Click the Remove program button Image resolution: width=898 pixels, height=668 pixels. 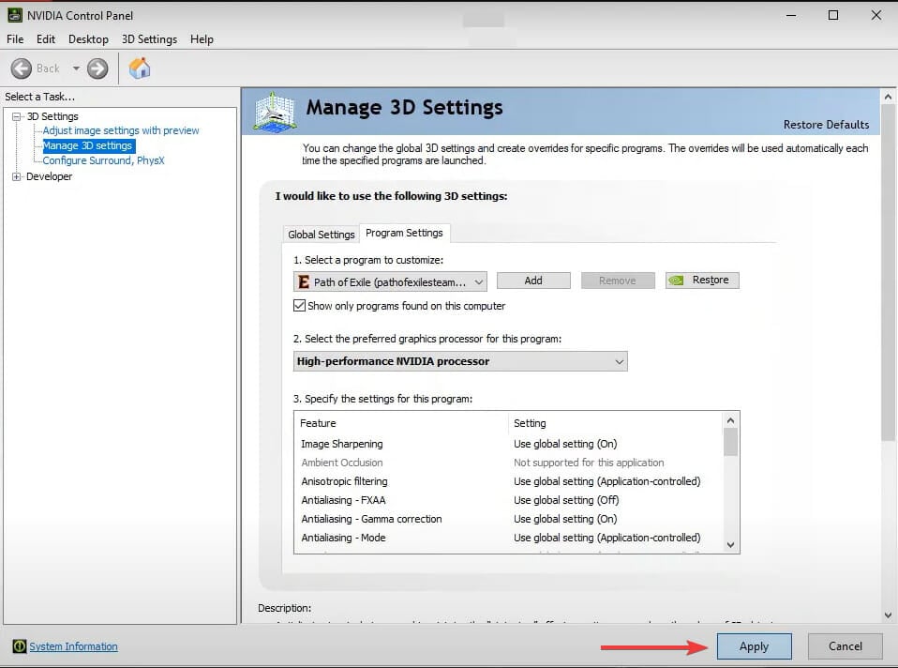(x=618, y=281)
